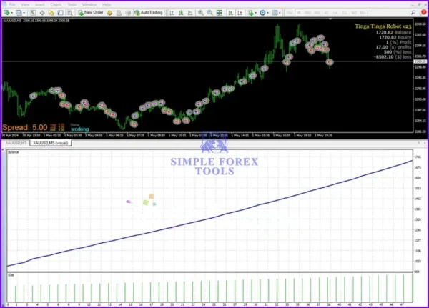
Task: Click the Size graph label
Action: pyautogui.click(x=11, y=275)
